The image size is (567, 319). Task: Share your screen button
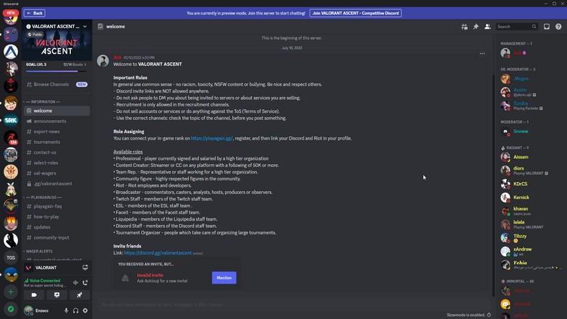coord(56,295)
